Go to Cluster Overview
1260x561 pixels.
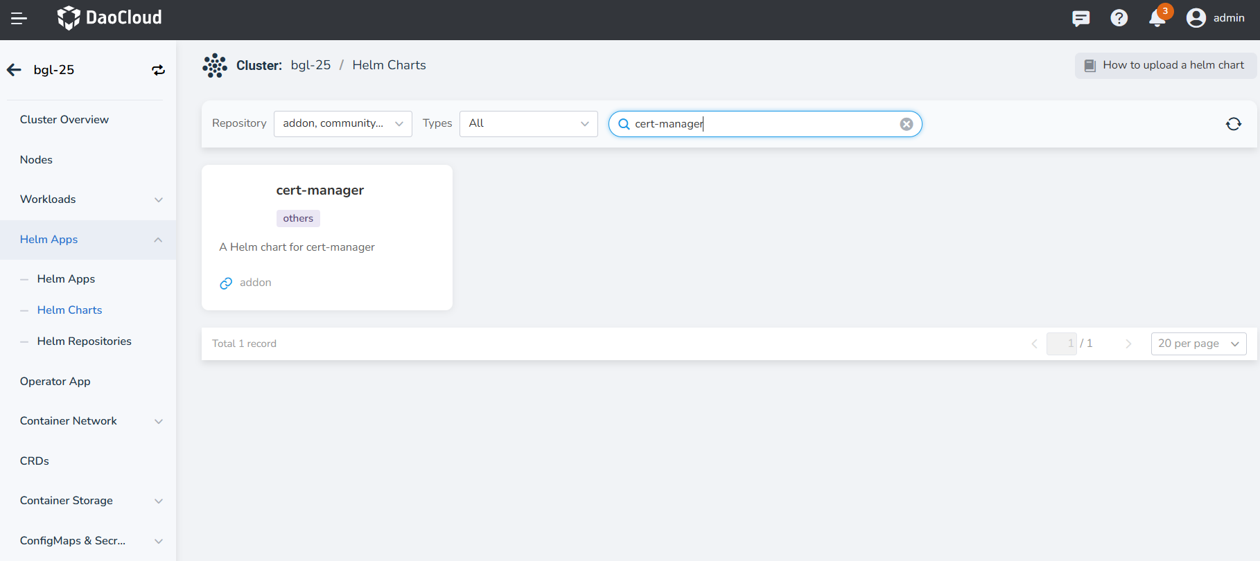pos(64,120)
